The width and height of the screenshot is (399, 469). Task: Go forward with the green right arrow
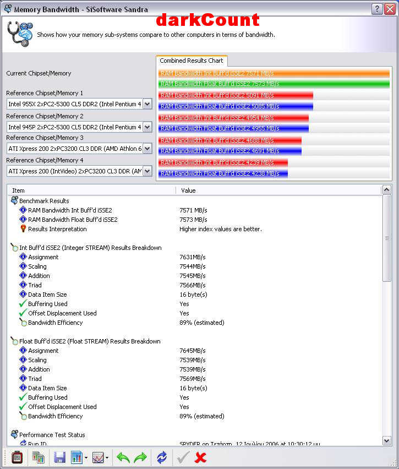pyautogui.click(x=140, y=457)
